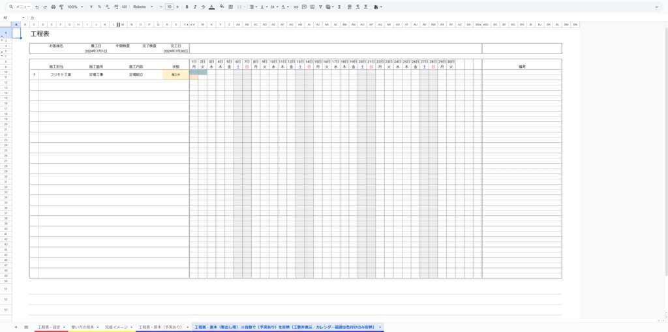Add a new sheet
The image size is (668, 332).
16,327
